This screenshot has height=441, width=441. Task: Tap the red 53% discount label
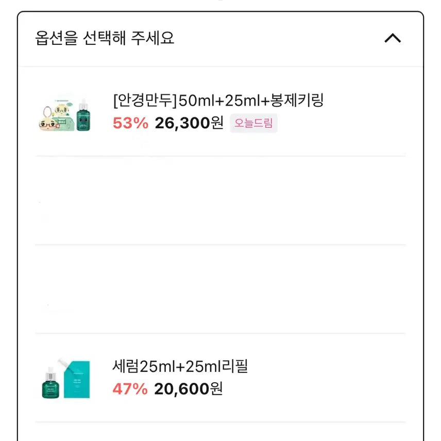129,123
